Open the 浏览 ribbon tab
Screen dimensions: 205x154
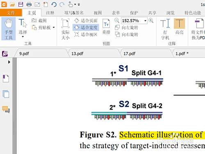click(x=171, y=13)
